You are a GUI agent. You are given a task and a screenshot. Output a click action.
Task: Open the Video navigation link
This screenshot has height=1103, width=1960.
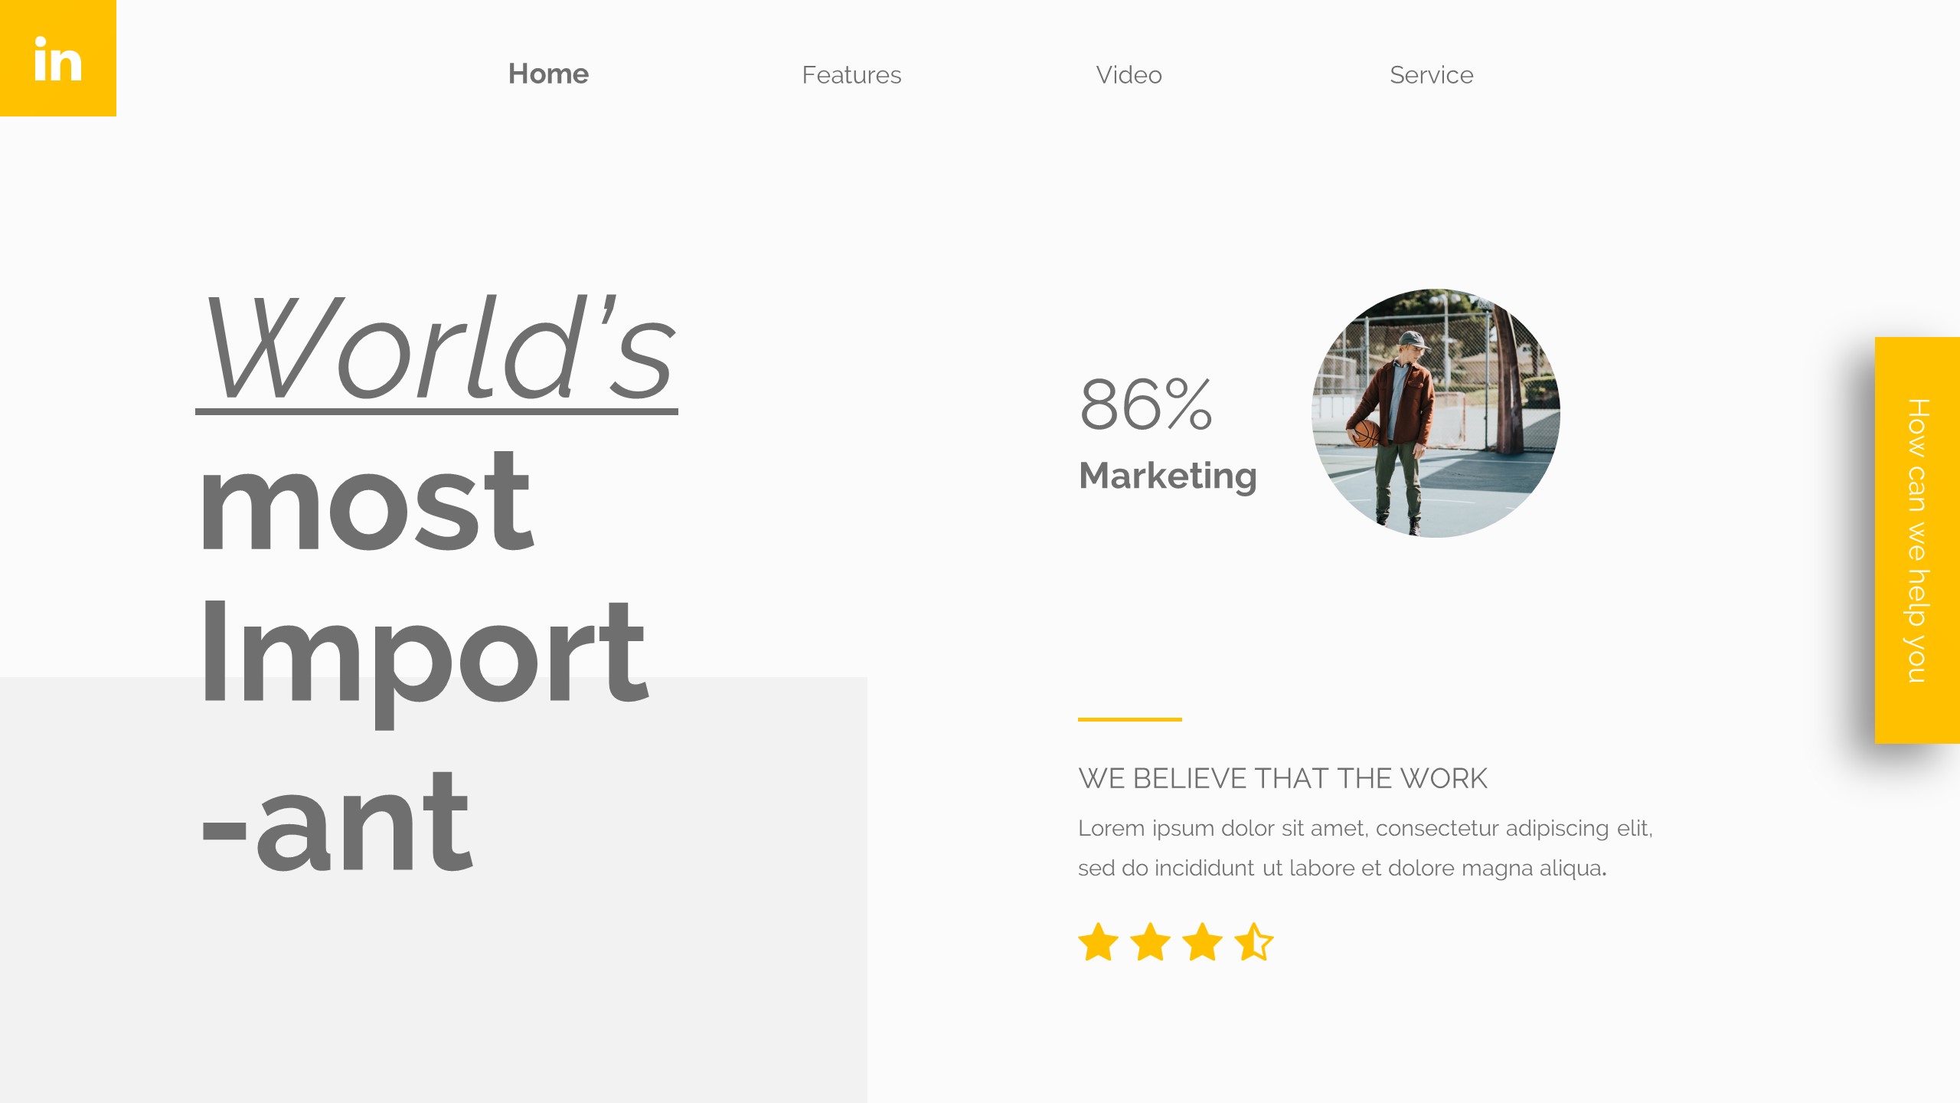[x=1129, y=75]
